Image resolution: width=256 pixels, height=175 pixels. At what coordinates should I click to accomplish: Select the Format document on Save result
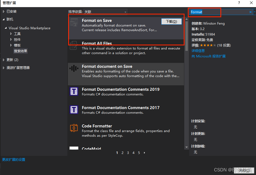tap(126, 74)
